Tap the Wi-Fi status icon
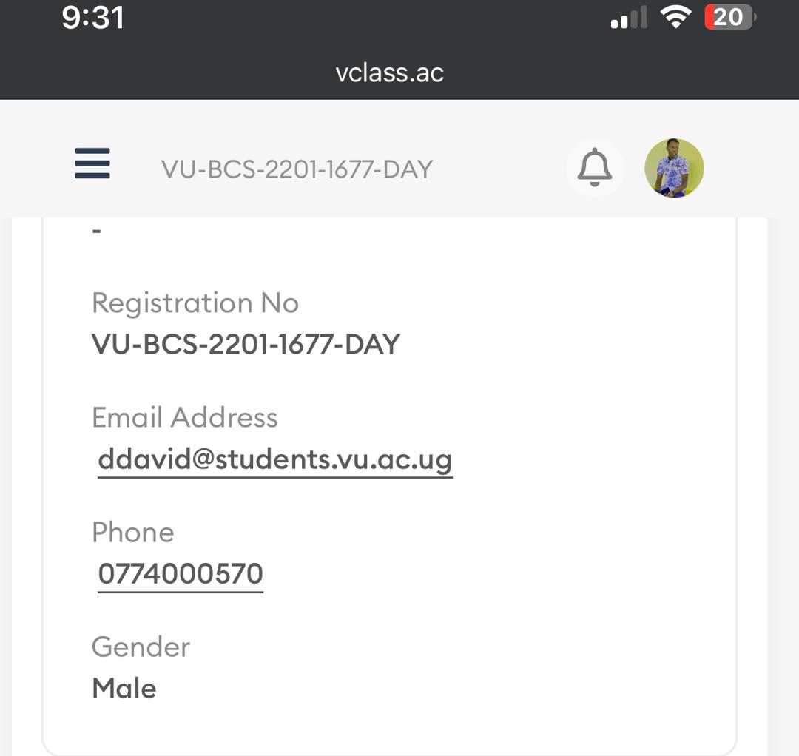 coord(675,18)
